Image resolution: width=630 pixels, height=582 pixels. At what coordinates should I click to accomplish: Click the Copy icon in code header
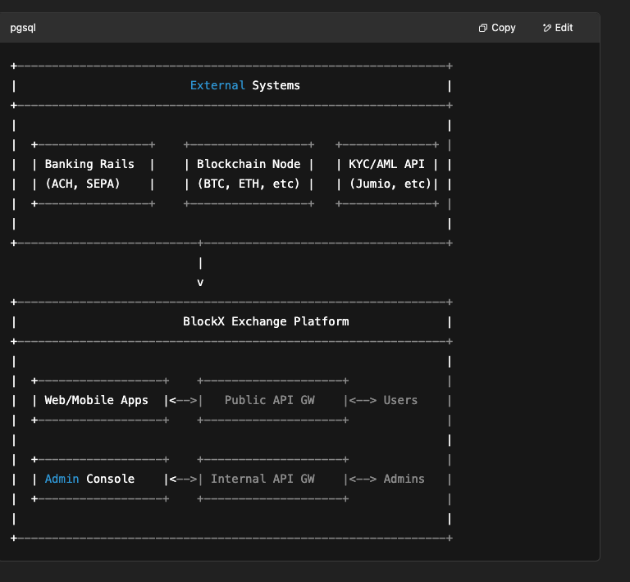click(x=483, y=28)
